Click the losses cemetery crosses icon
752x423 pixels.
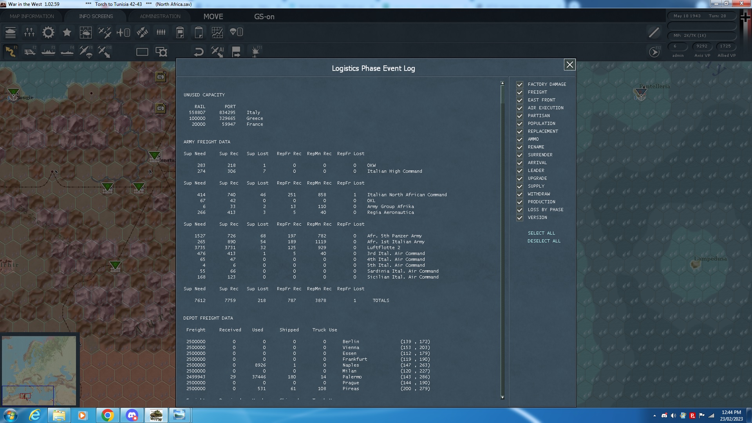point(29,33)
